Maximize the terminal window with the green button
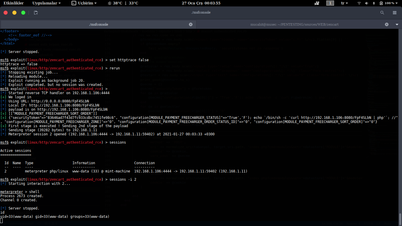 23,13
